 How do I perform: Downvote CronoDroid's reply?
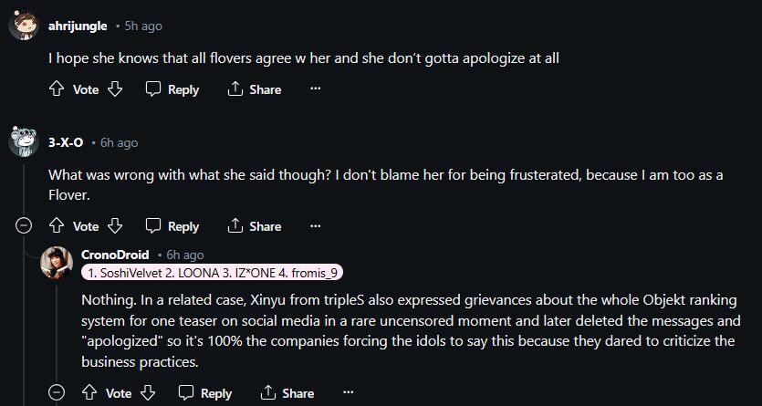pyautogui.click(x=148, y=393)
